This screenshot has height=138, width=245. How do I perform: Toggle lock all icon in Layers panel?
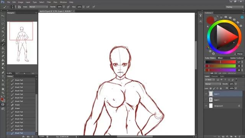pyautogui.click(x=221, y=89)
